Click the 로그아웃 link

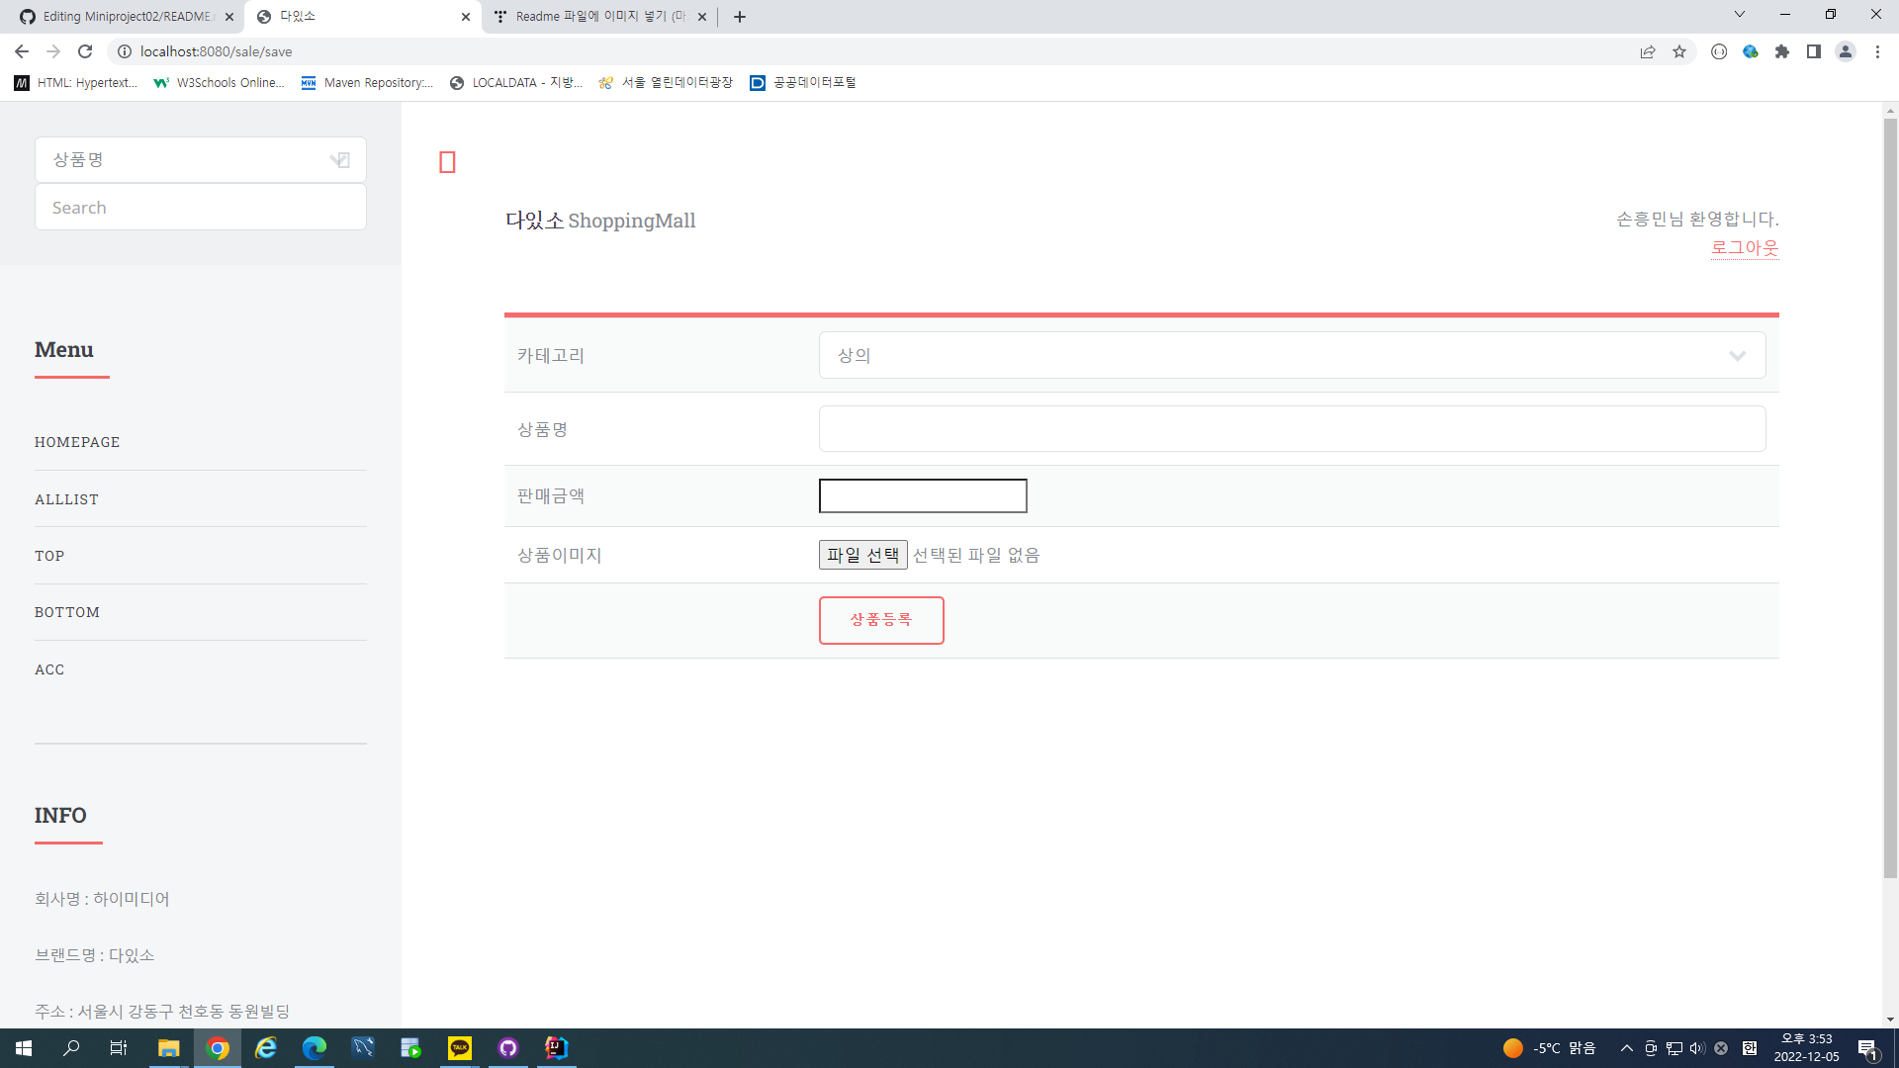[x=1745, y=247]
